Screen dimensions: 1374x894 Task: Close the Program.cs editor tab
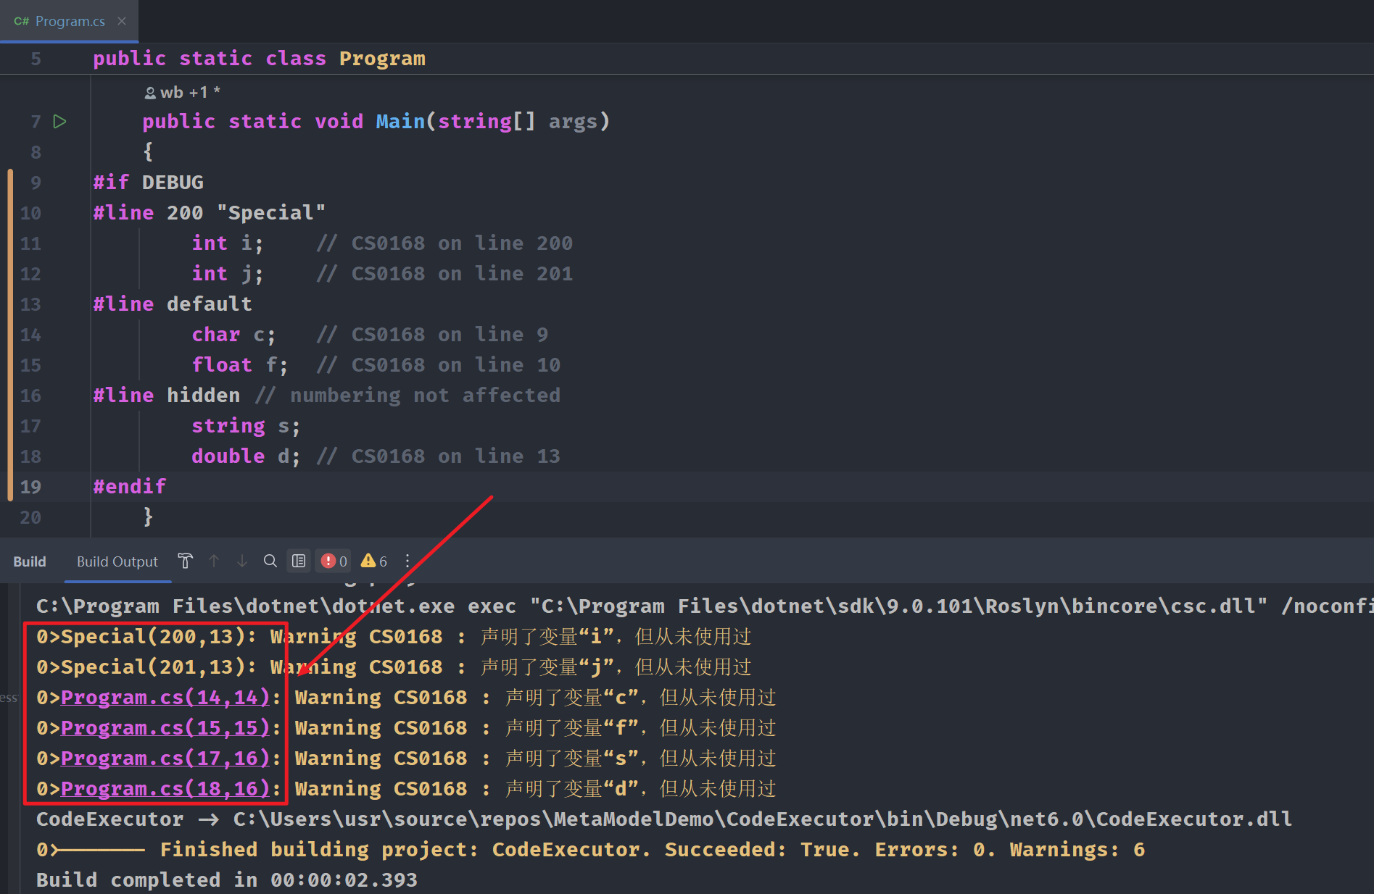(122, 21)
